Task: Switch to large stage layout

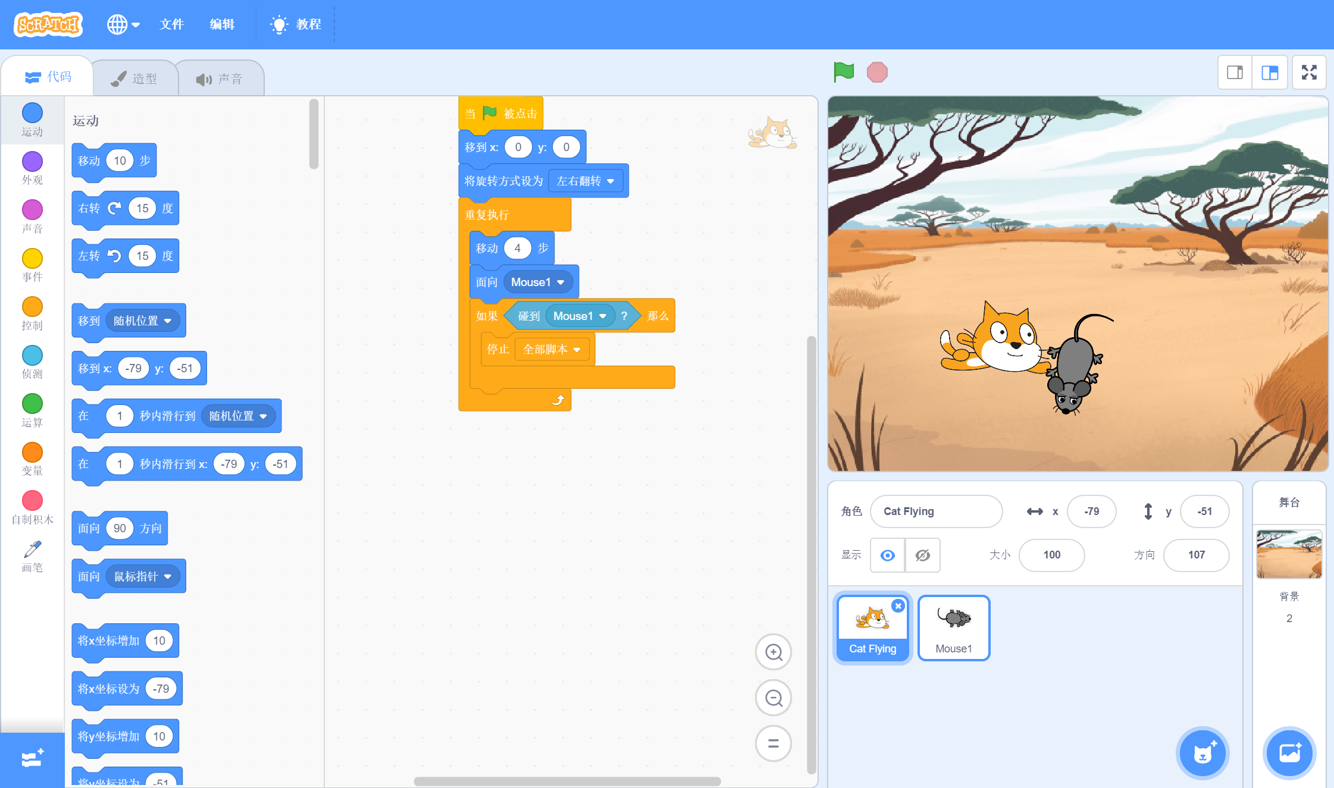Action: tap(1270, 73)
